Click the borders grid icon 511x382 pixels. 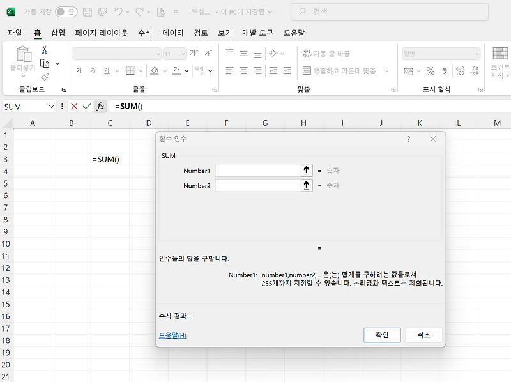[x=130, y=71]
